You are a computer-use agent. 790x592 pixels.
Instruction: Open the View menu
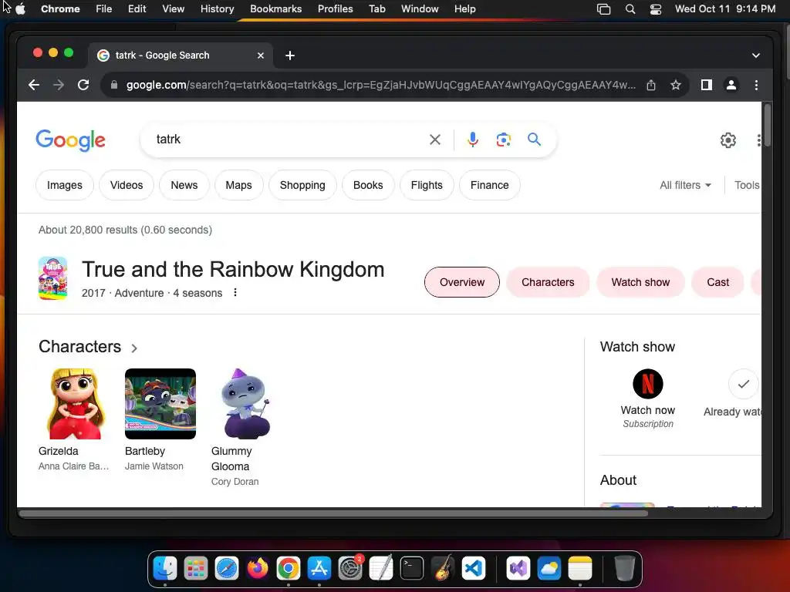tap(173, 9)
